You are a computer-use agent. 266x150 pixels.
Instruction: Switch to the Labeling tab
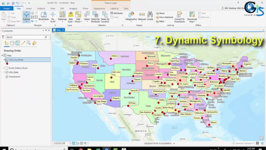pos(114,8)
